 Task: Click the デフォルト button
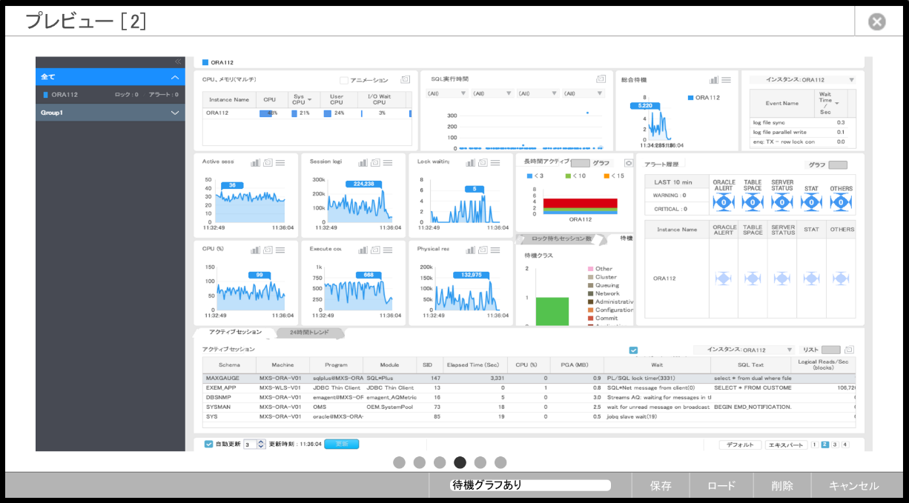coord(740,444)
